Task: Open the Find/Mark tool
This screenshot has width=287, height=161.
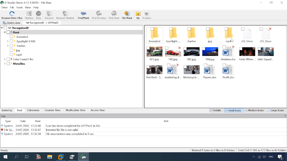Action: pyautogui.click(x=83, y=15)
